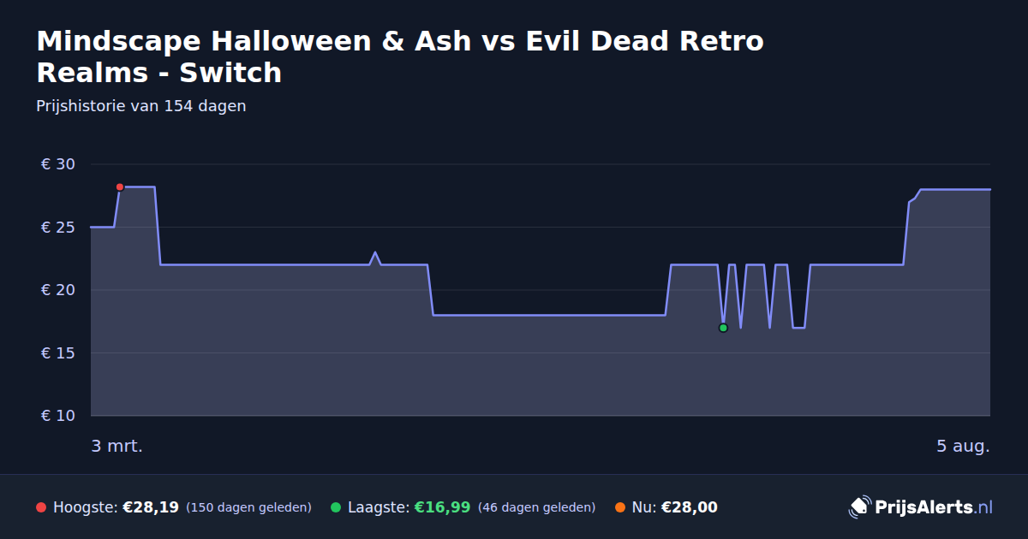Click the product title heading
The height and width of the screenshot is (539, 1028).
click(400, 56)
